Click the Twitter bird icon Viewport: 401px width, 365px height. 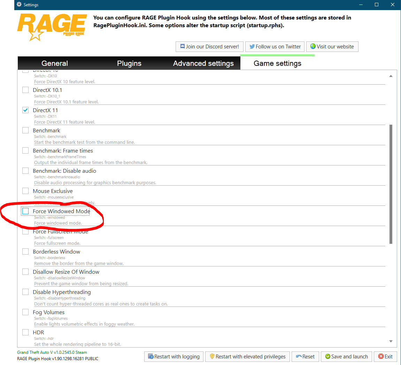coord(252,47)
